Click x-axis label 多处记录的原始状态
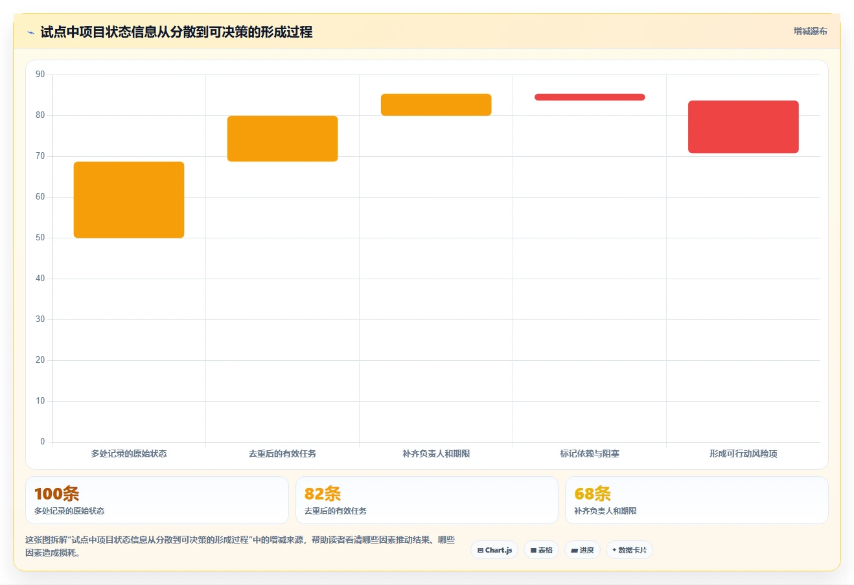 pos(129,453)
